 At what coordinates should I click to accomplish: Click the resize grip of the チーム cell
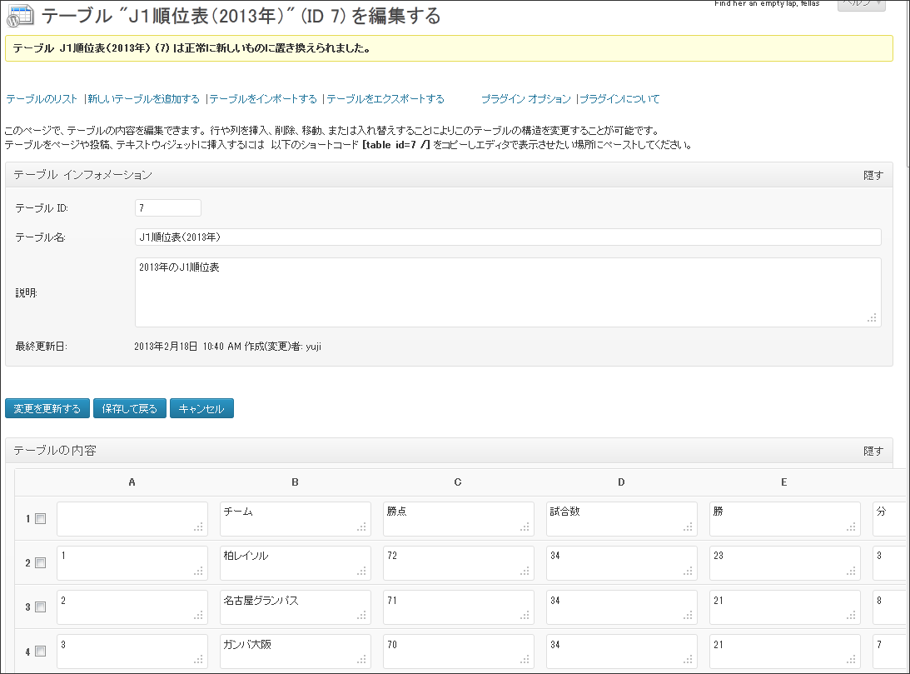[x=362, y=527]
